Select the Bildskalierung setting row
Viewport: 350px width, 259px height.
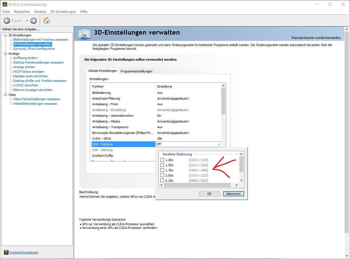coord(156,93)
